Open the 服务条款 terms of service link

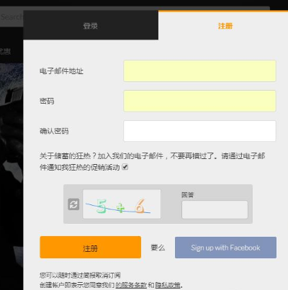pos(131,285)
